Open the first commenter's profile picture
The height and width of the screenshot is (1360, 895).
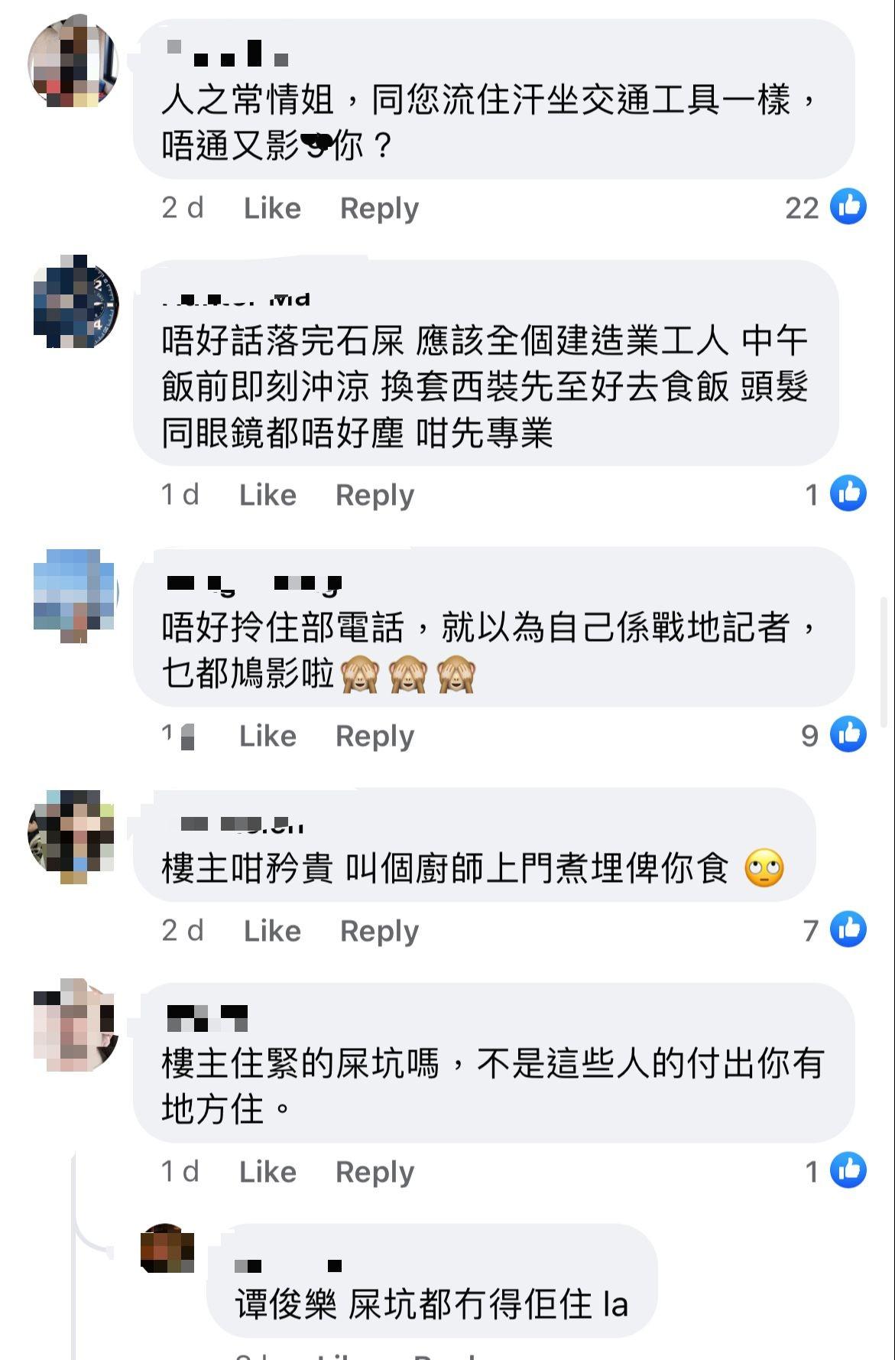[x=73, y=62]
